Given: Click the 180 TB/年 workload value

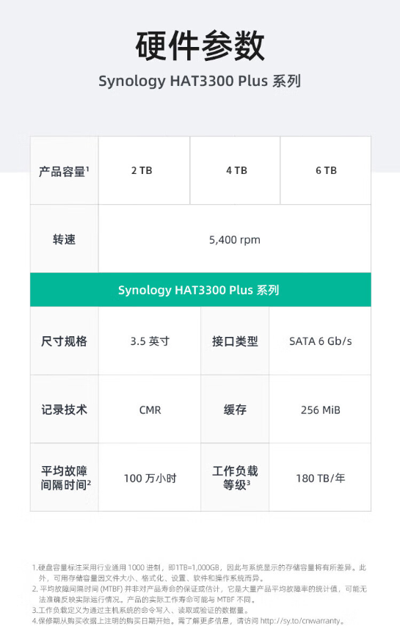Looking at the screenshot, I should (320, 478).
